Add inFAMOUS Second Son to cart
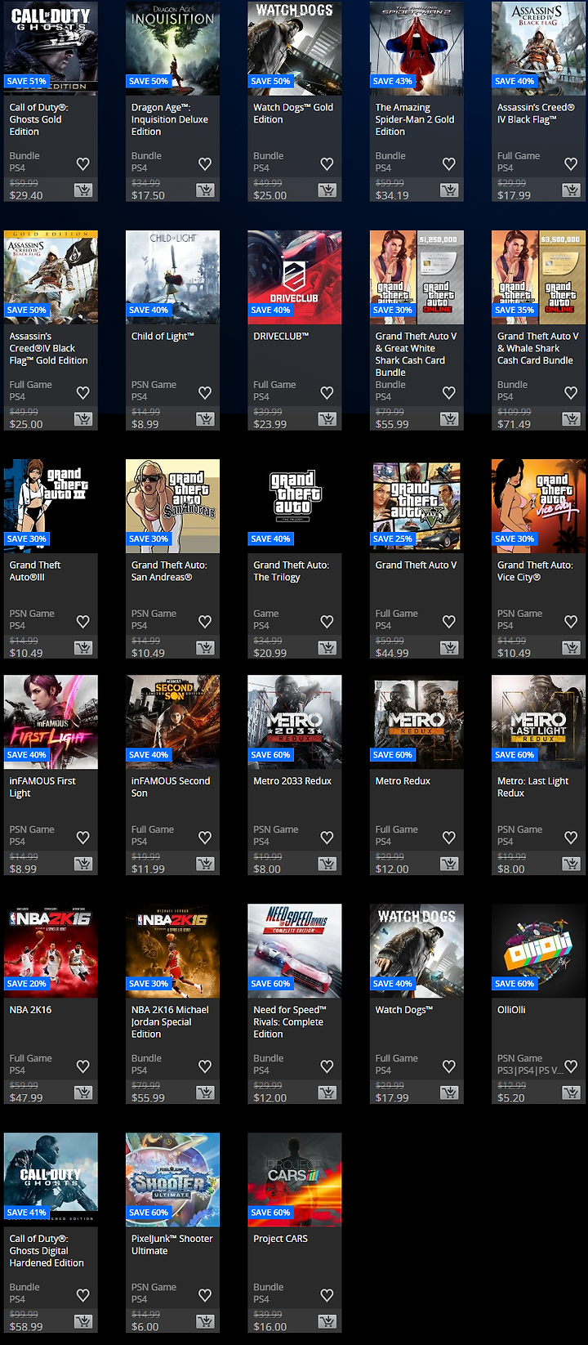 pos(206,864)
